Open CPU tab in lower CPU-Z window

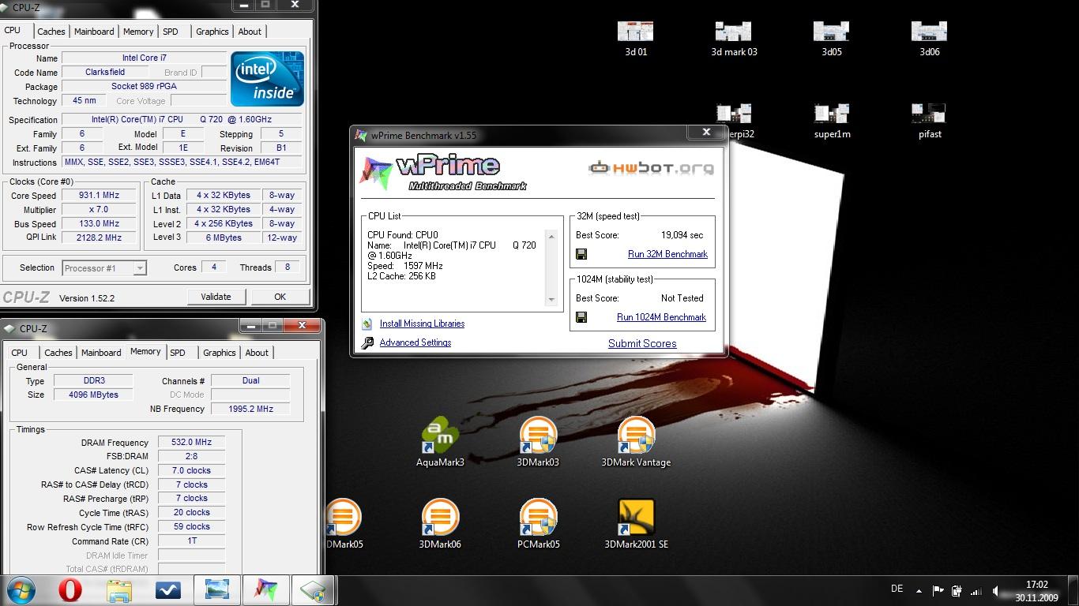[20, 353]
